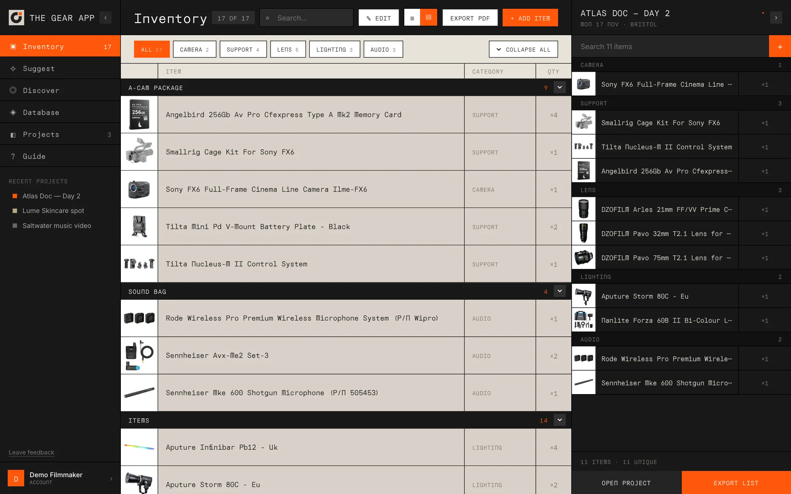Viewport: 791px width, 494px height.
Task: Filter inventory by Audio tab
Action: click(x=383, y=49)
